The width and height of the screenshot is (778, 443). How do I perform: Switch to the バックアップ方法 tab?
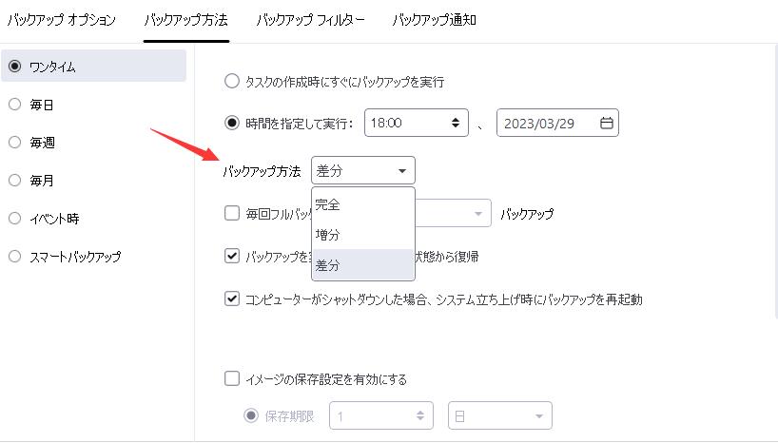[186, 20]
